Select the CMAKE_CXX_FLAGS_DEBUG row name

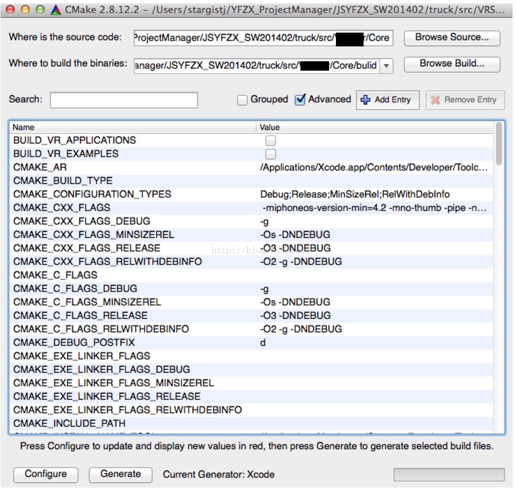[81, 221]
